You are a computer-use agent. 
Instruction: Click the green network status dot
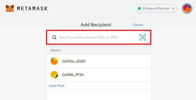(x=139, y=8)
